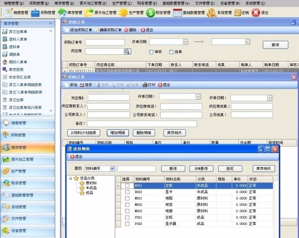
Task: Click the 注销 key icon
Action: (x=237, y=13)
